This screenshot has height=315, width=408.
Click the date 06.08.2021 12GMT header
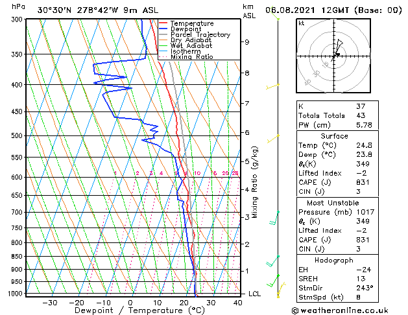(x=307, y=10)
